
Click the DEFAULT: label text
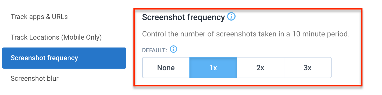tap(155, 50)
